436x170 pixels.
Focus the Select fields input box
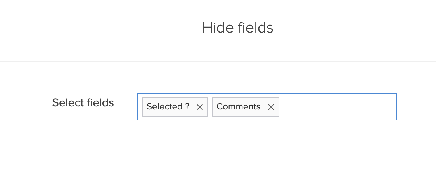[337, 107]
